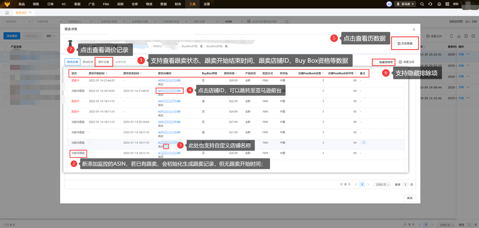The width and height of the screenshot is (479, 228).
Task: Open shop ID link in the $26.99 row
Action: (170, 153)
